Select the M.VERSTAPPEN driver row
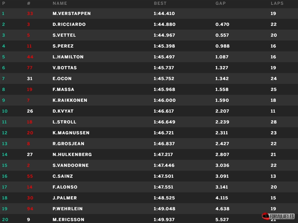 [149, 13]
